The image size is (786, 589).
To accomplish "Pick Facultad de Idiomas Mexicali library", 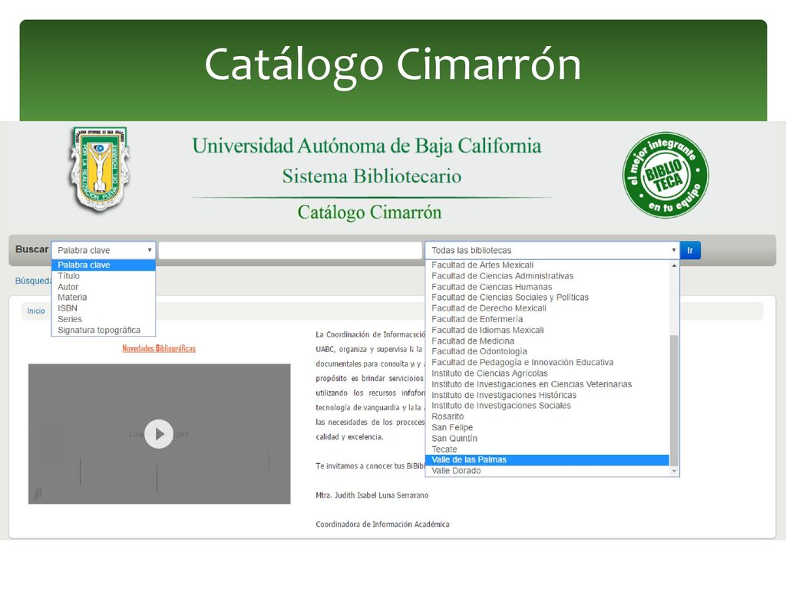I will 547,330.
